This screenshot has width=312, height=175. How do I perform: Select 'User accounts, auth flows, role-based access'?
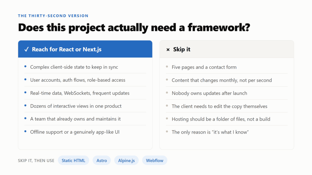(x=78, y=80)
